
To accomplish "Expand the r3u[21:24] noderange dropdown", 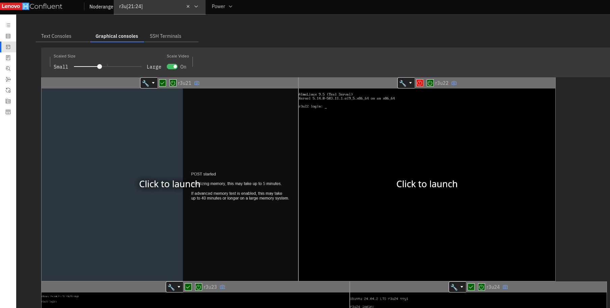I will 196,6.
